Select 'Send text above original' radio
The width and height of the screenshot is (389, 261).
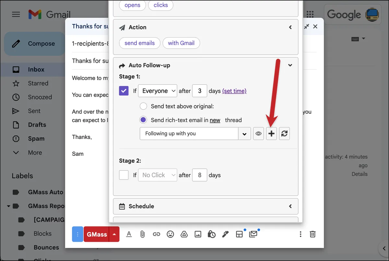pos(143,106)
